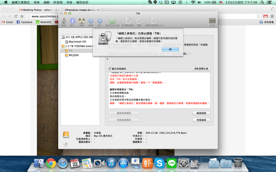Select the WILSON volume in sidebar
Screen dimensions: 276x172
click(x=72, y=55)
